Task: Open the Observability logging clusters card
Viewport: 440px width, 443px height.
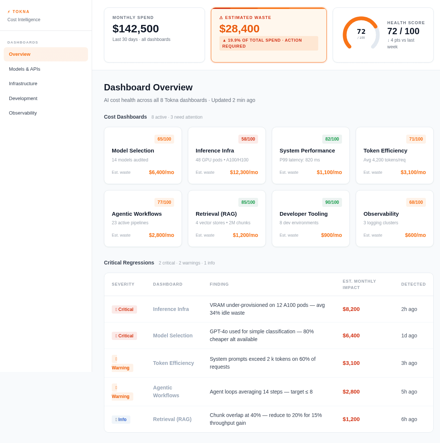Action: [x=395, y=218]
